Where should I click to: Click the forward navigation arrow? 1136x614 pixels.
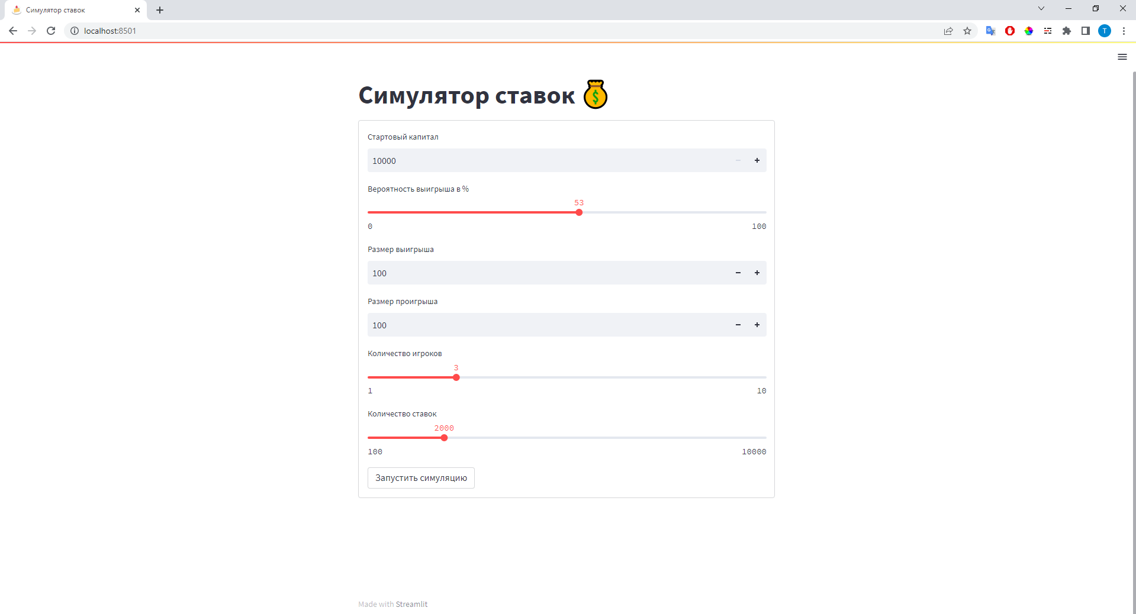click(32, 31)
